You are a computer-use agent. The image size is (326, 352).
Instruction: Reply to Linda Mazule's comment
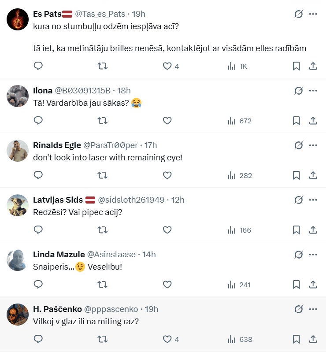click(38, 285)
